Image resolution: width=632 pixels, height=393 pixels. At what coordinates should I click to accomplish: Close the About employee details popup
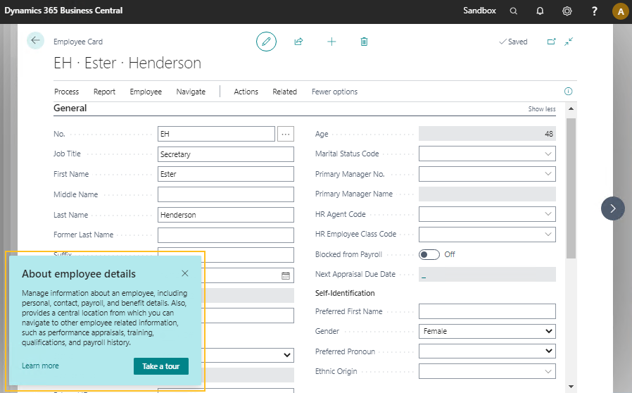185,273
